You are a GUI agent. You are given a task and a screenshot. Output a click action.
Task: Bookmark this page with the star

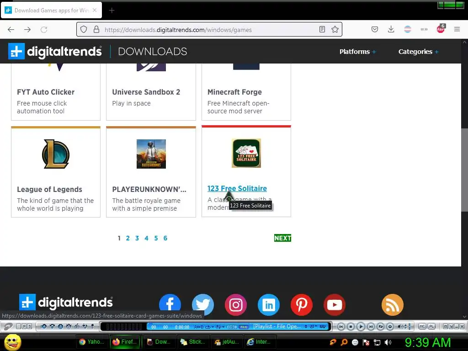(335, 29)
